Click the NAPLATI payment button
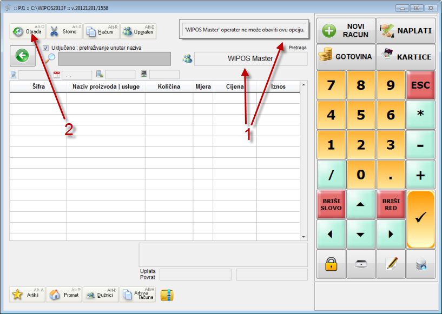 tap(406, 30)
